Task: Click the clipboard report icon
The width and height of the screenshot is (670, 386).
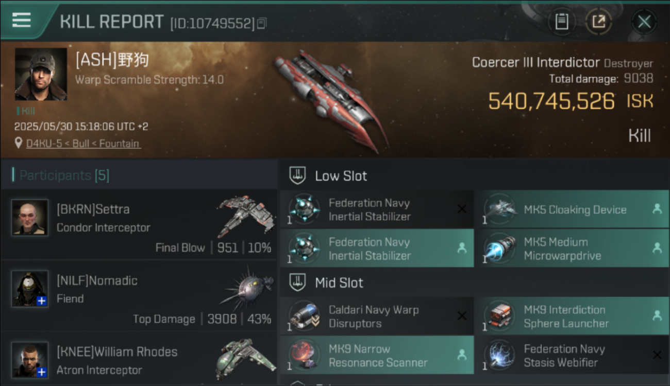Action: 561,22
